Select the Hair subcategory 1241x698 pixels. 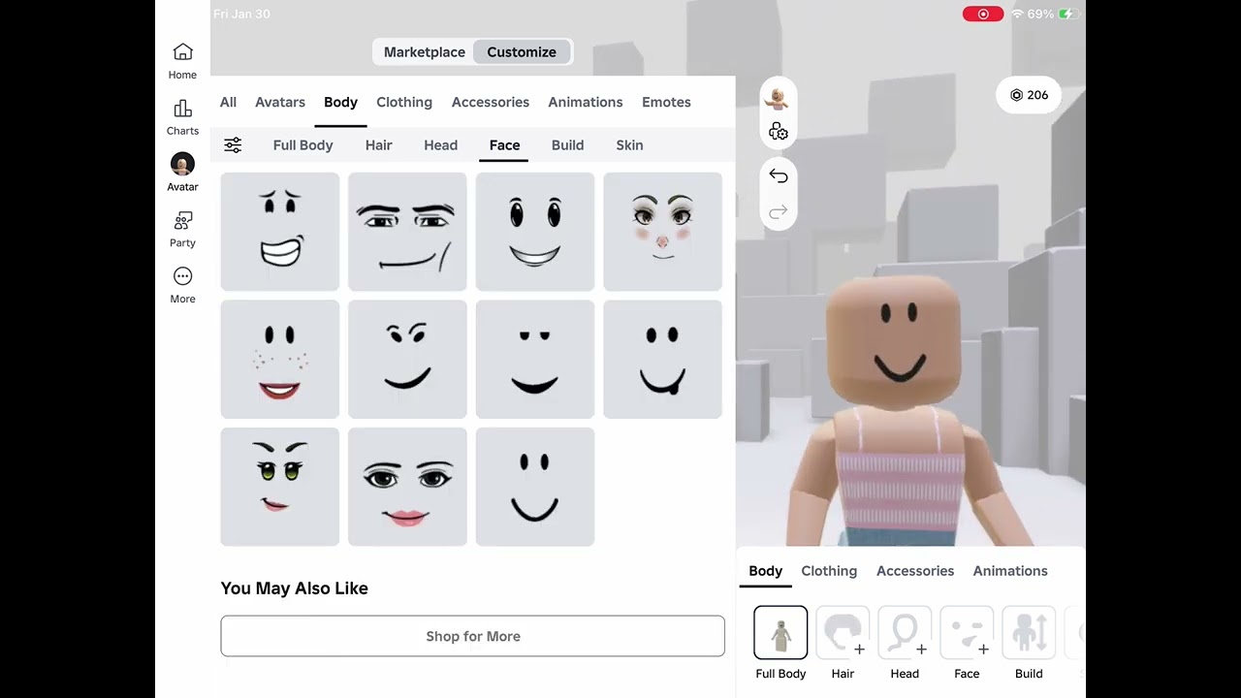click(379, 145)
